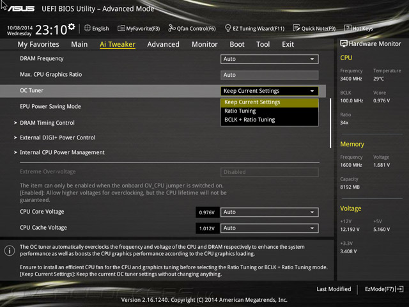
Task: Click the 3.408 V reading
Action: click(x=348, y=251)
